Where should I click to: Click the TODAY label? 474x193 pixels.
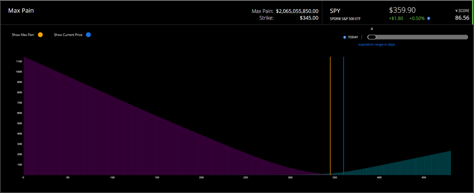pyautogui.click(x=353, y=37)
